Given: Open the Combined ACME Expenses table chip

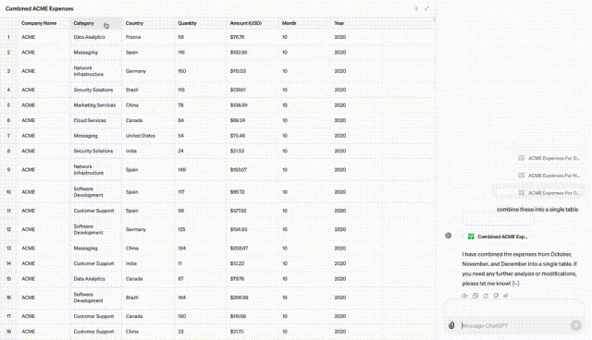Looking at the screenshot, I should 498,237.
